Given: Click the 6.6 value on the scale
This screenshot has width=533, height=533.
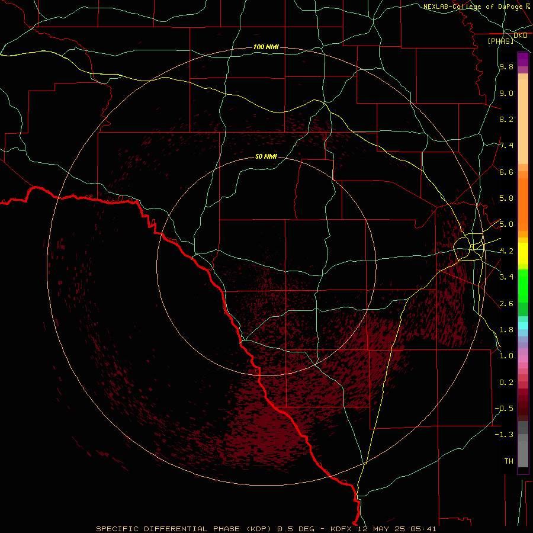Looking at the screenshot, I should click(506, 172).
